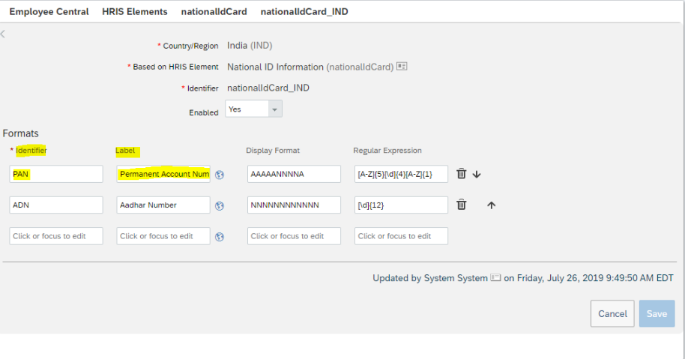The width and height of the screenshot is (685, 359).
Task: Go to HRIS Elements breadcrumb
Action: pos(135,12)
